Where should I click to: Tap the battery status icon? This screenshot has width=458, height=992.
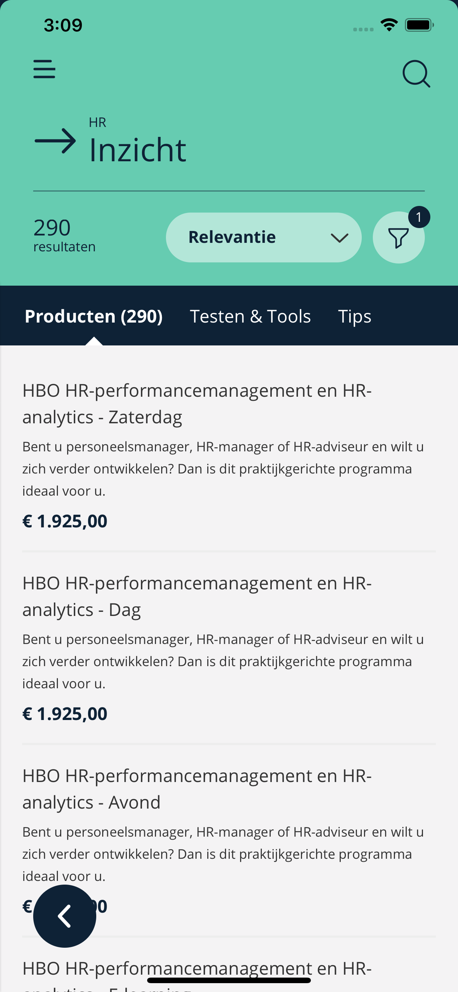(419, 25)
